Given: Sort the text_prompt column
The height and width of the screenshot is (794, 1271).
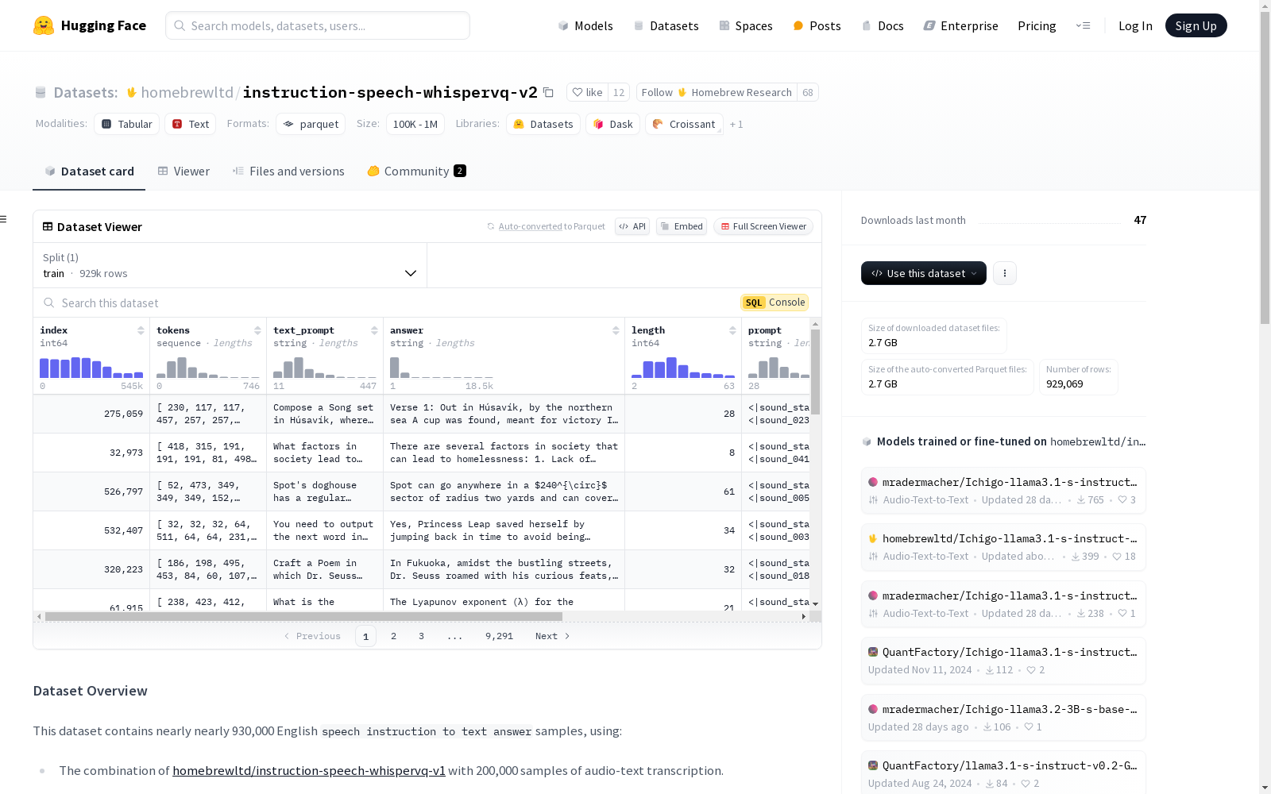Looking at the screenshot, I should point(374,330).
